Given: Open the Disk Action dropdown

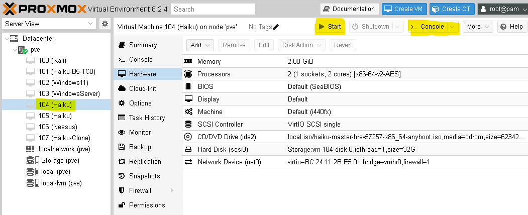Looking at the screenshot, I should point(301,45).
